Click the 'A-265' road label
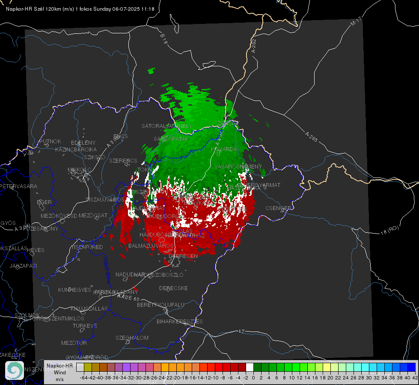Image resolution: width=419 pixels, height=385 pixels. pyautogui.click(x=311, y=137)
